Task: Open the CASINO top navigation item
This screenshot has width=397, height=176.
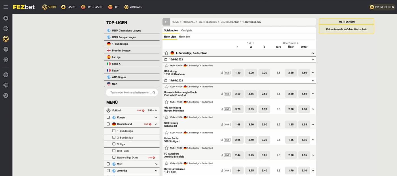Action: point(69,7)
